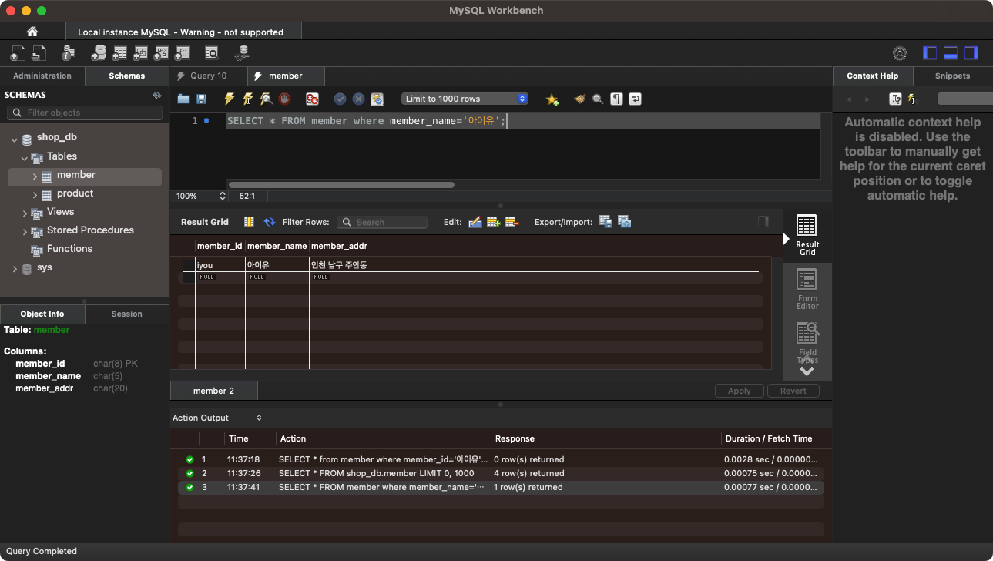Viewport: 993px width, 561px height.
Task: Refresh the result grid data
Action: pos(270,222)
